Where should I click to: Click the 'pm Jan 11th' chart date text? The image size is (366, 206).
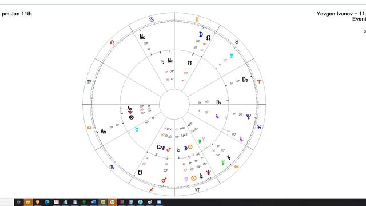17,14
